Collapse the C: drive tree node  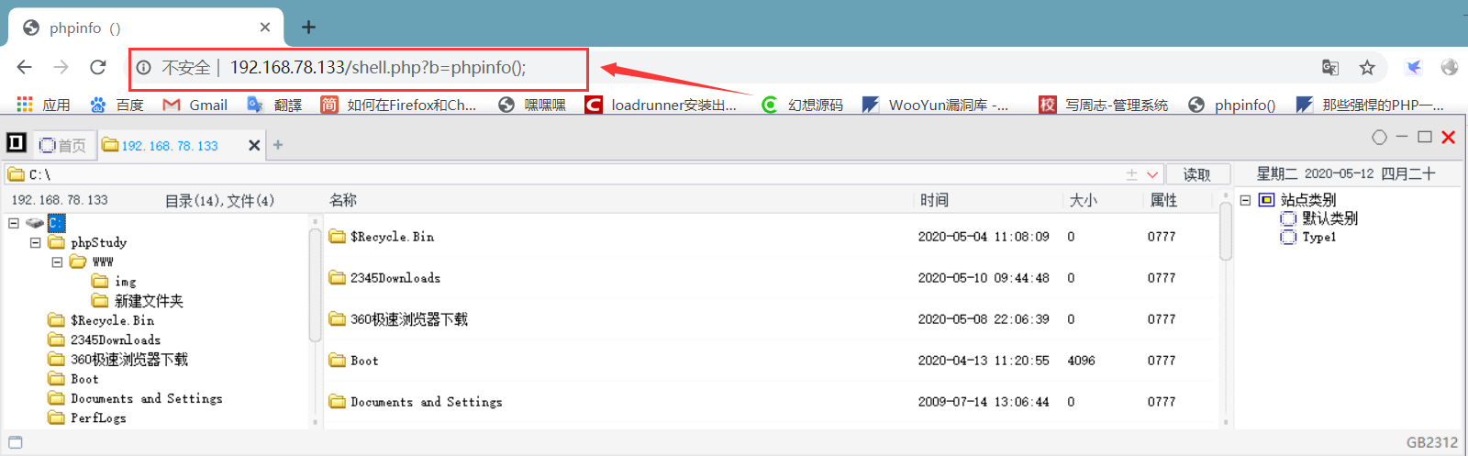[x=14, y=223]
